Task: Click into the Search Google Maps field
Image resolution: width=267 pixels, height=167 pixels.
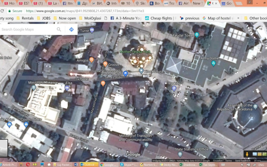Action: click(28, 29)
